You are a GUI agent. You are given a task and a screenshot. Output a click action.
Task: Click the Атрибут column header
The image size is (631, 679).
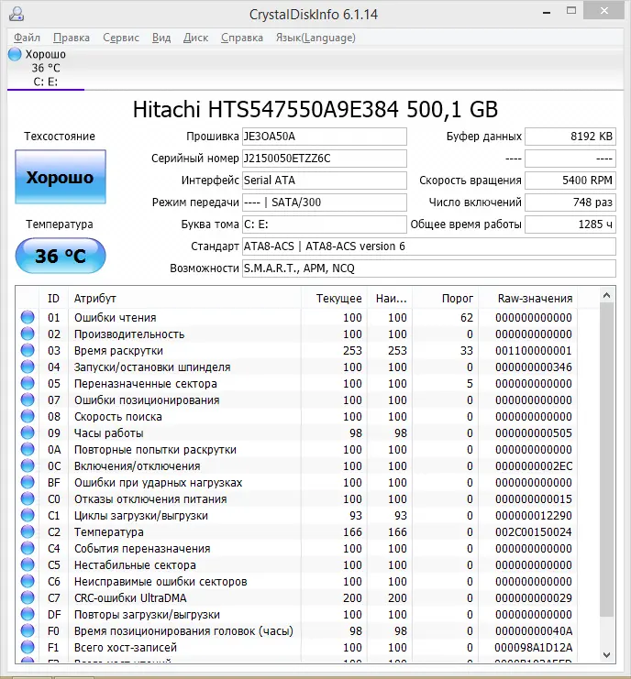click(184, 299)
